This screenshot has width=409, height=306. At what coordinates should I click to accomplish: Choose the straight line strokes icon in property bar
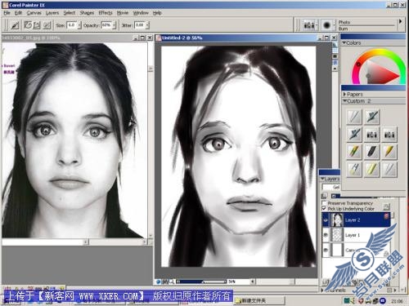(37, 25)
